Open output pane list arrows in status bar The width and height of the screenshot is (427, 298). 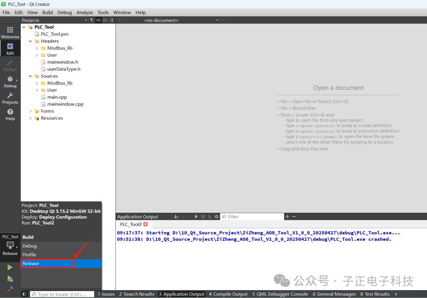click(x=396, y=294)
